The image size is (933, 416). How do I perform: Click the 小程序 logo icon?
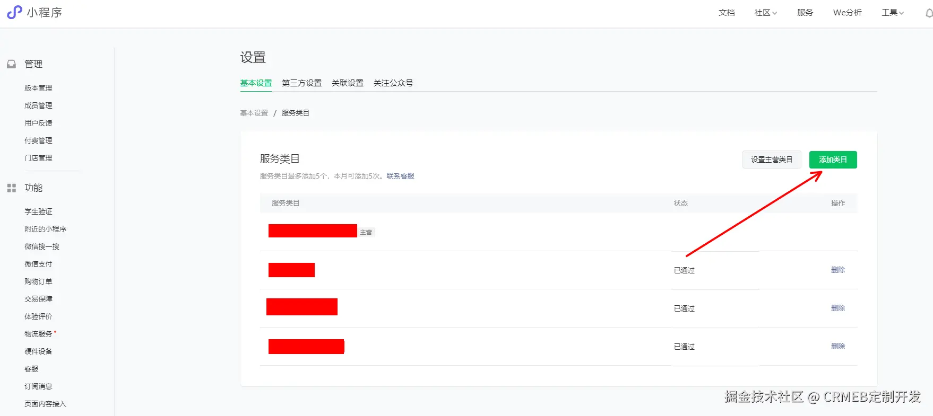(14, 12)
